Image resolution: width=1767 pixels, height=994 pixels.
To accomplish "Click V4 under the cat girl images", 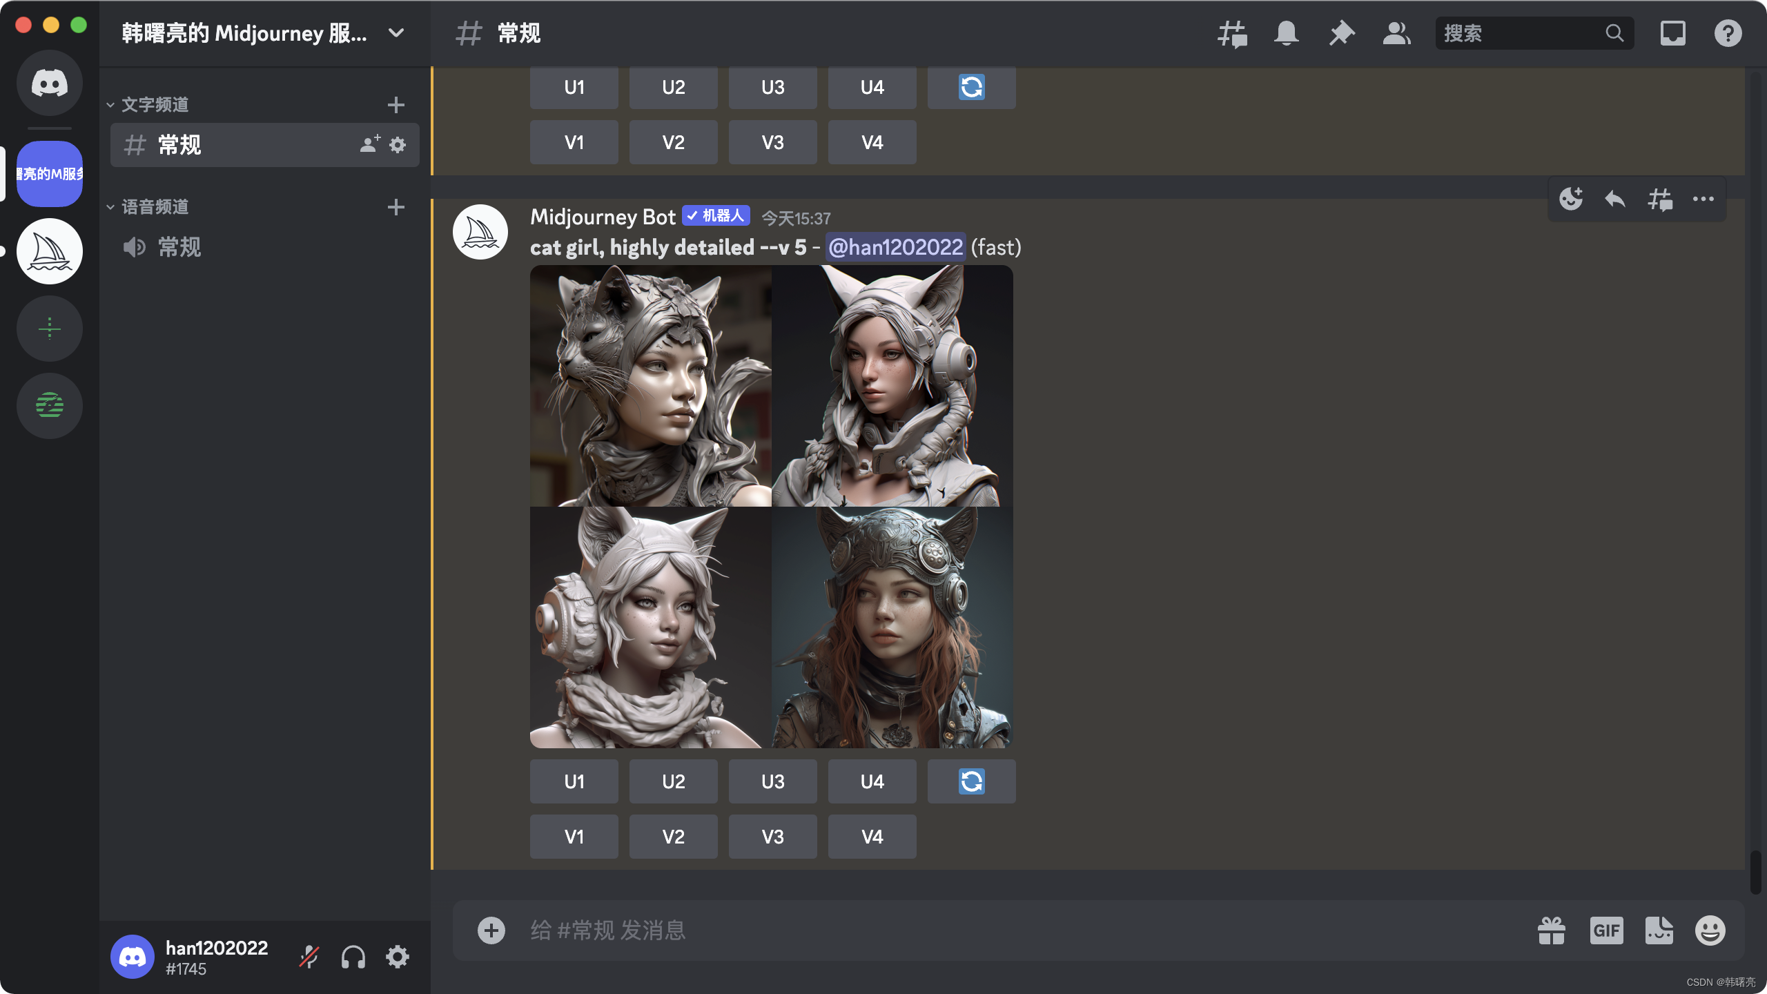I will pos(872,837).
